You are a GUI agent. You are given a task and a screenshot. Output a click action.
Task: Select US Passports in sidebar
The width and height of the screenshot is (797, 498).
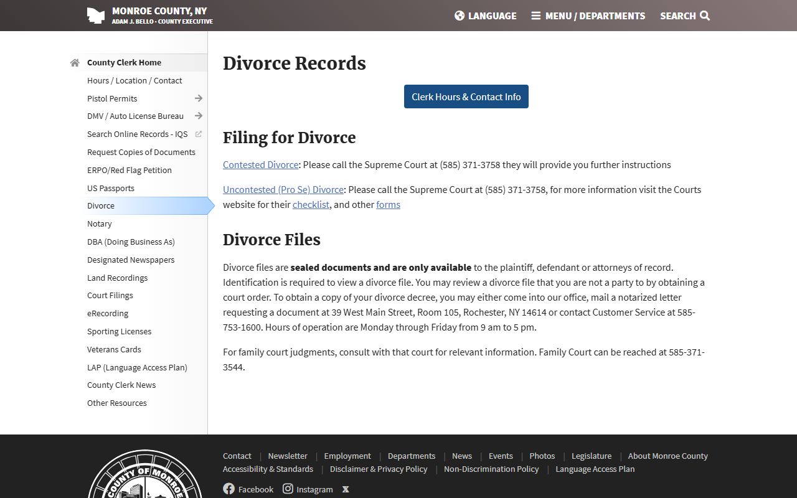tap(111, 188)
